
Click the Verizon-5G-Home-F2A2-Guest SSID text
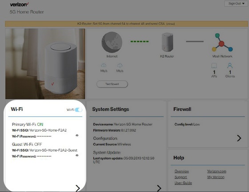coord(44,150)
